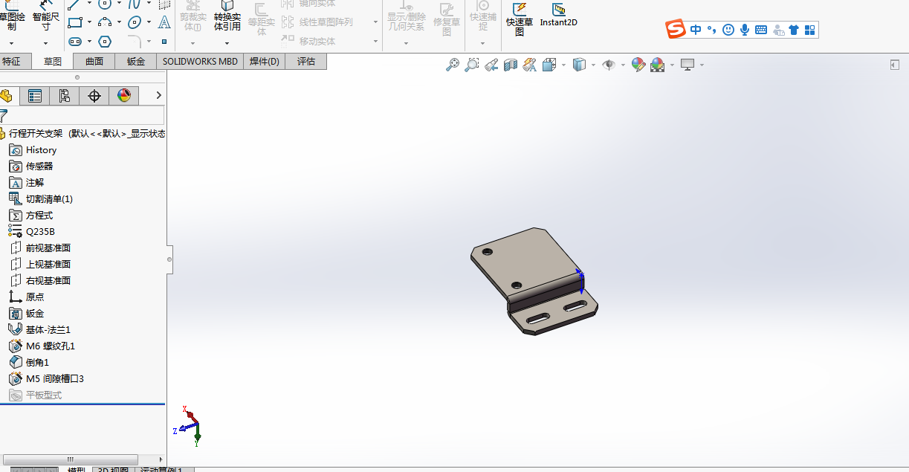Screen dimensions: 909x472
Task: Select the M5 间隙槽口3 feature
Action: [x=55, y=379]
